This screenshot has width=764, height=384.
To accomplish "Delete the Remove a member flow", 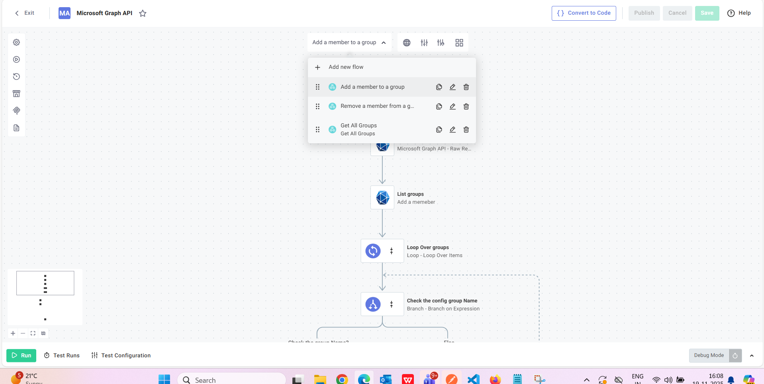I will 466,107.
